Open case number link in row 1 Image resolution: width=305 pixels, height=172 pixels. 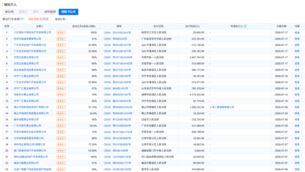tap(117, 33)
